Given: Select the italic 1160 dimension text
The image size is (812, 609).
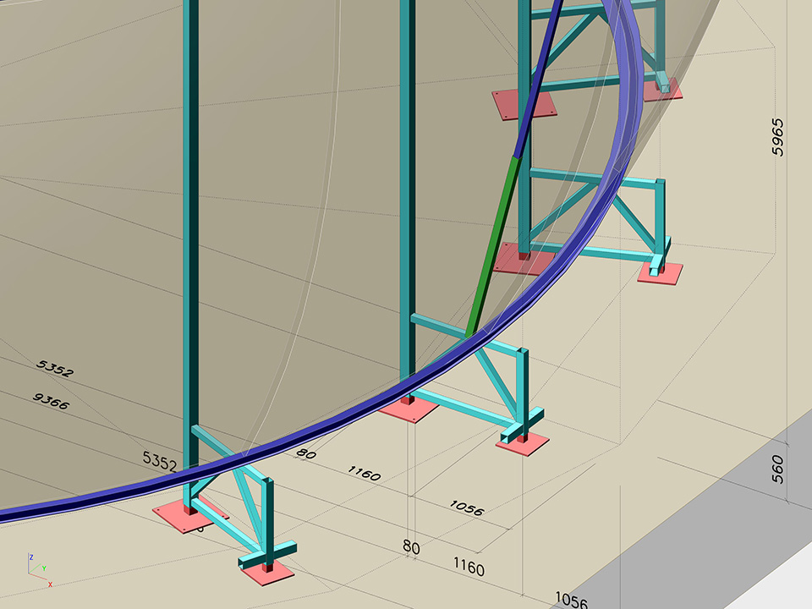Looking at the screenshot, I should tap(364, 474).
